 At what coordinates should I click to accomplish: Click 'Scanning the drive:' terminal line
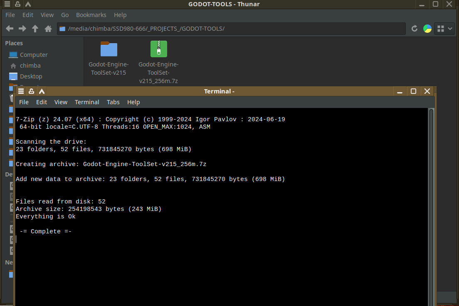coord(51,142)
